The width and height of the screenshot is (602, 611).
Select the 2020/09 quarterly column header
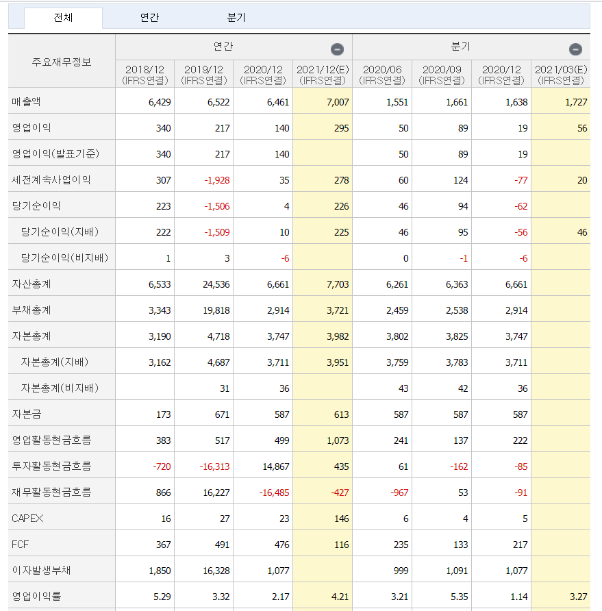click(442, 75)
